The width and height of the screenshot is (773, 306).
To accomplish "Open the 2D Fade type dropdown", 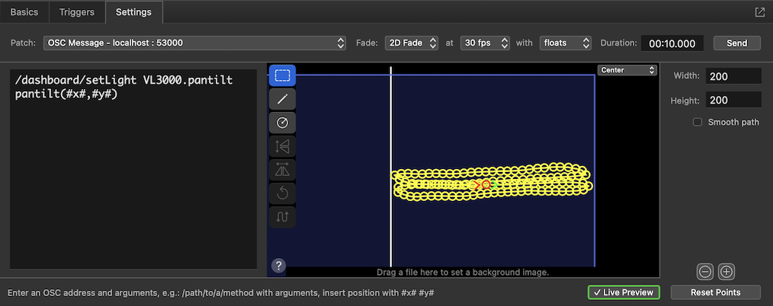I will point(411,43).
